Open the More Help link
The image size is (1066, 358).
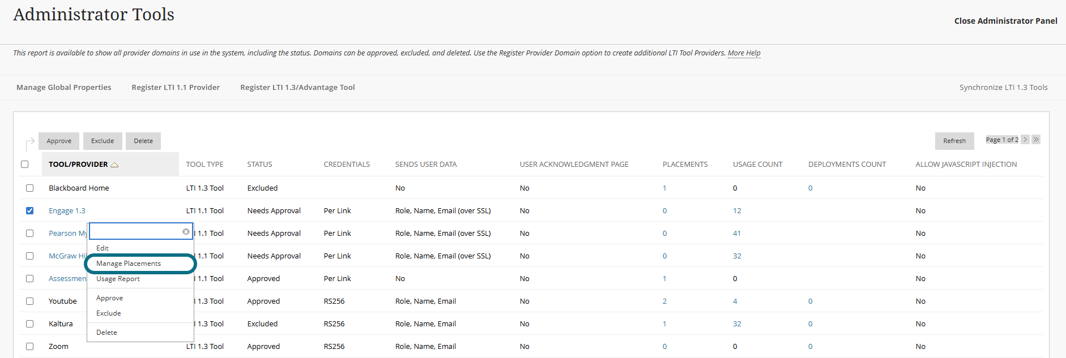pos(744,53)
